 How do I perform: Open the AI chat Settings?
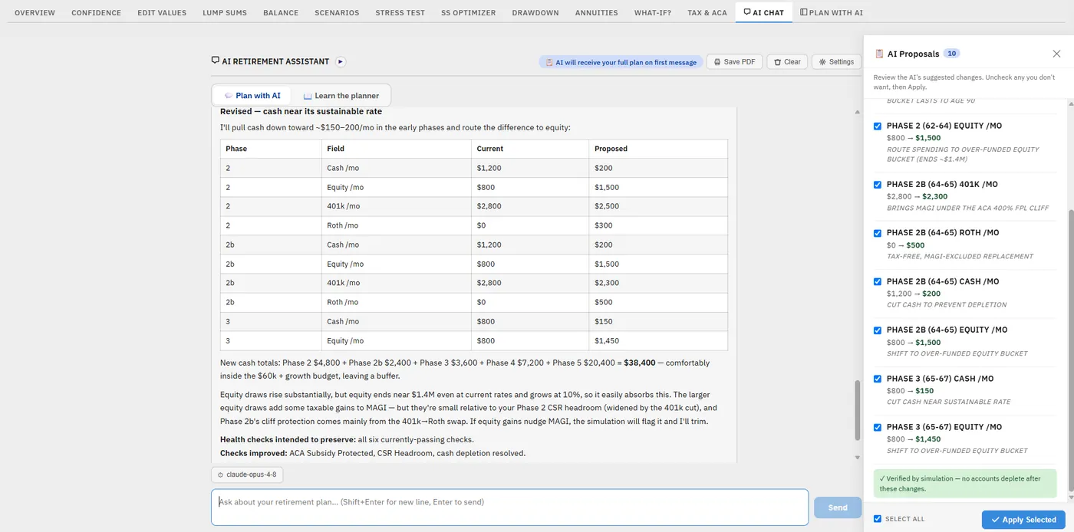tap(836, 62)
